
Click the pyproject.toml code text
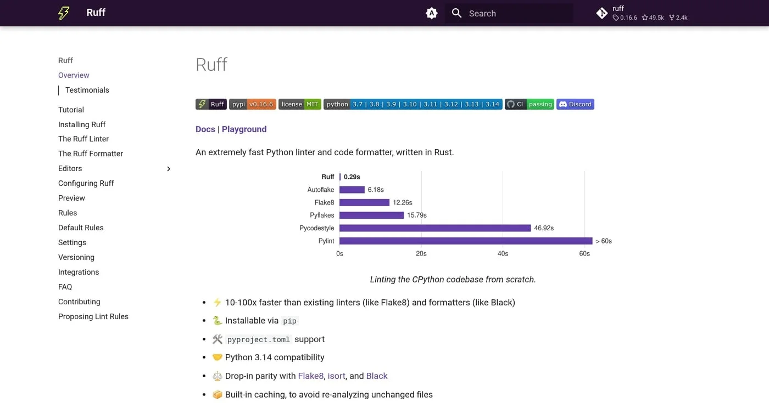tap(258, 339)
